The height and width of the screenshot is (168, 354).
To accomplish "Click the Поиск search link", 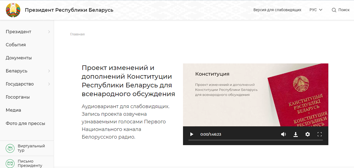I will click(344, 10).
